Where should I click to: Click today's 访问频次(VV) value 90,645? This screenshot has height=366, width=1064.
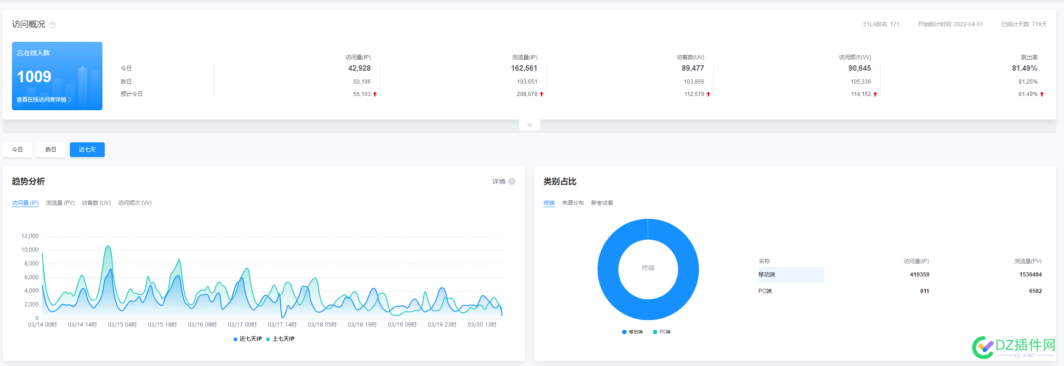coord(860,68)
